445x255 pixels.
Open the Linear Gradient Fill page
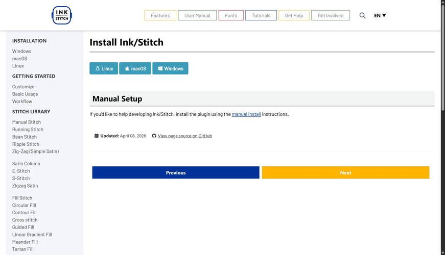point(32,235)
